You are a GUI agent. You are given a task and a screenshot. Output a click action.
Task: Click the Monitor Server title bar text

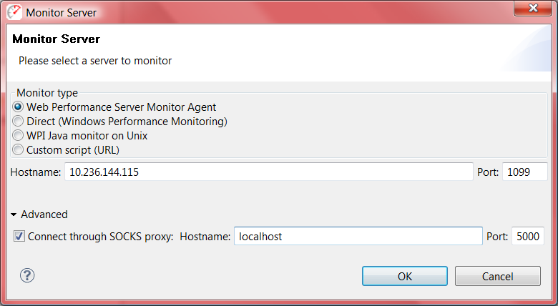click(62, 13)
